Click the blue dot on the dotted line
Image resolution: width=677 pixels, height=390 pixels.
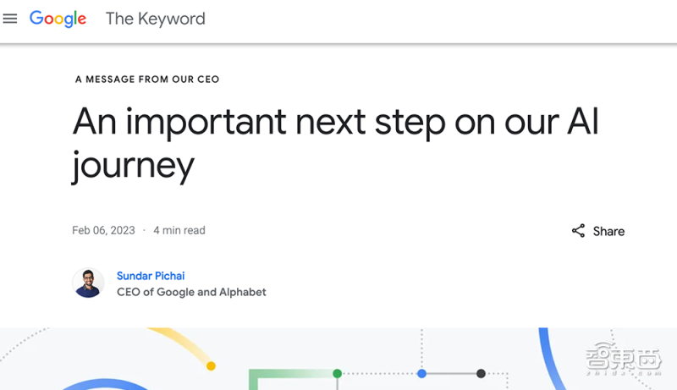pyautogui.click(x=421, y=373)
